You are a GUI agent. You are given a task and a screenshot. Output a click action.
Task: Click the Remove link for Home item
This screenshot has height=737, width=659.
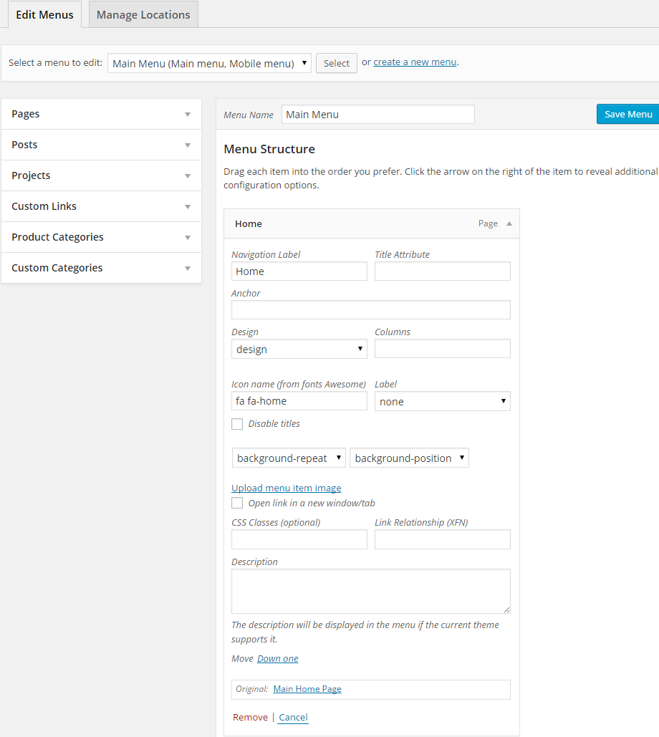[250, 717]
